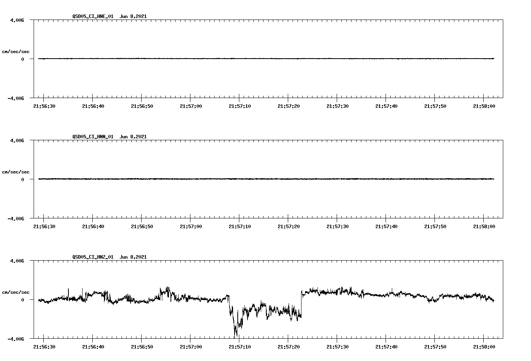The image size is (531, 361).
Task: Click 21:56:50 time label under HNN plot
Action: click(142, 226)
